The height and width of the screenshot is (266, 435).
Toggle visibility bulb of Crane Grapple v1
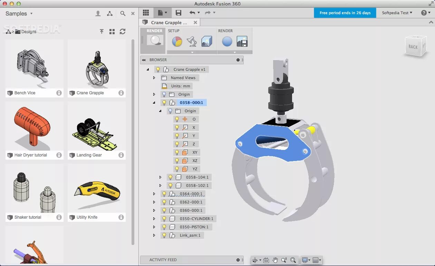[x=158, y=69]
